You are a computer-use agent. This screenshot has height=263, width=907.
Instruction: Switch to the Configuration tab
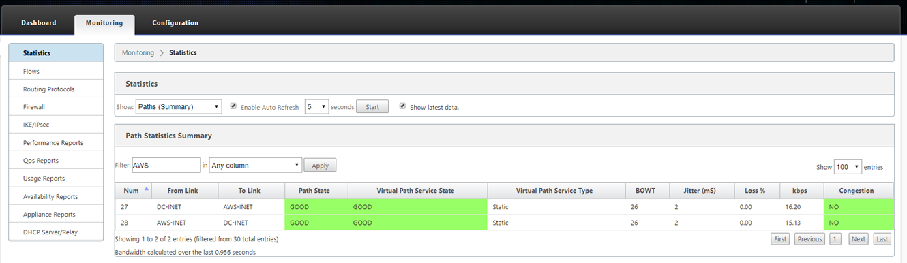pos(175,22)
